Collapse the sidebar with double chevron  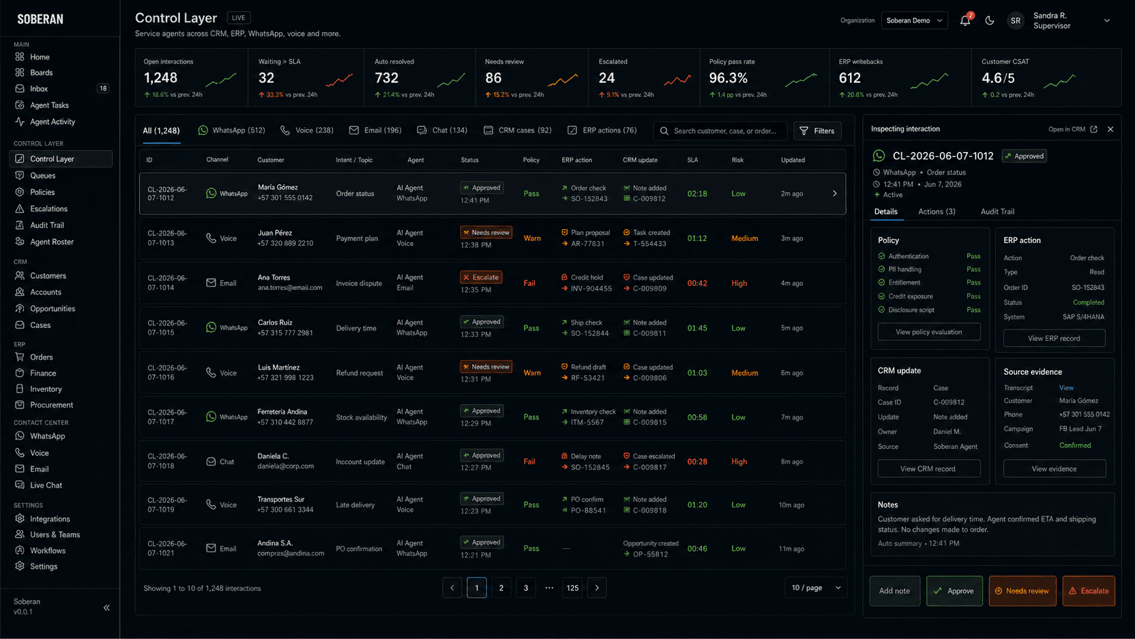107,608
